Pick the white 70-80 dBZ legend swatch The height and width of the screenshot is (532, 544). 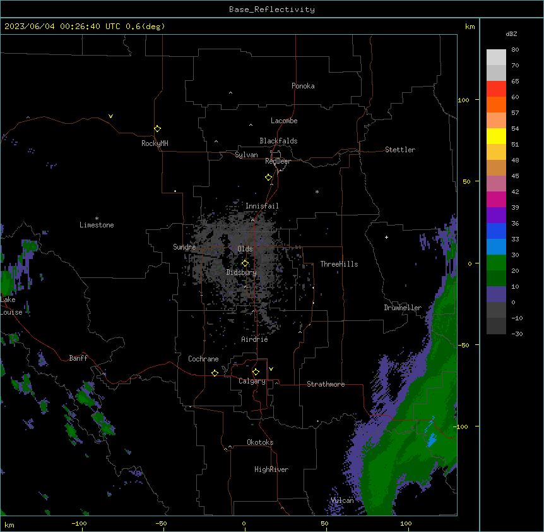click(496, 57)
